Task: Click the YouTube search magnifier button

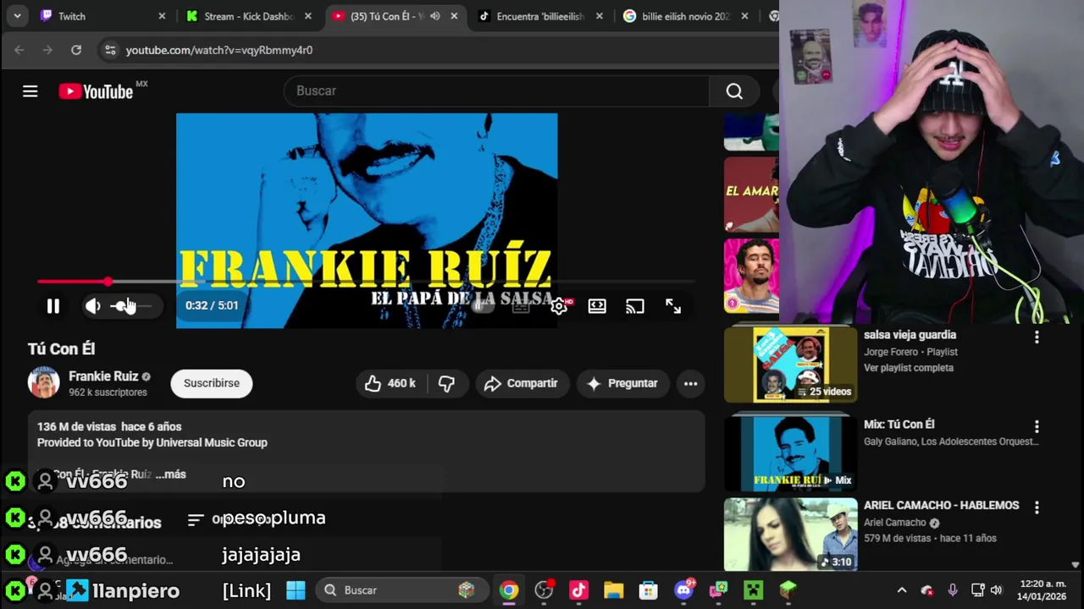Action: 734,91
